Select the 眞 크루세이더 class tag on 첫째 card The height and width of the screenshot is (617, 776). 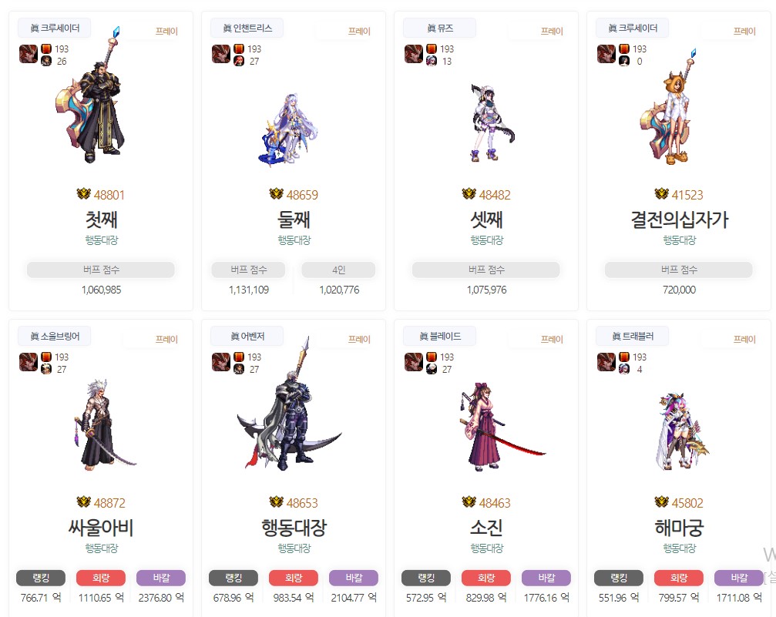pyautogui.click(x=55, y=29)
